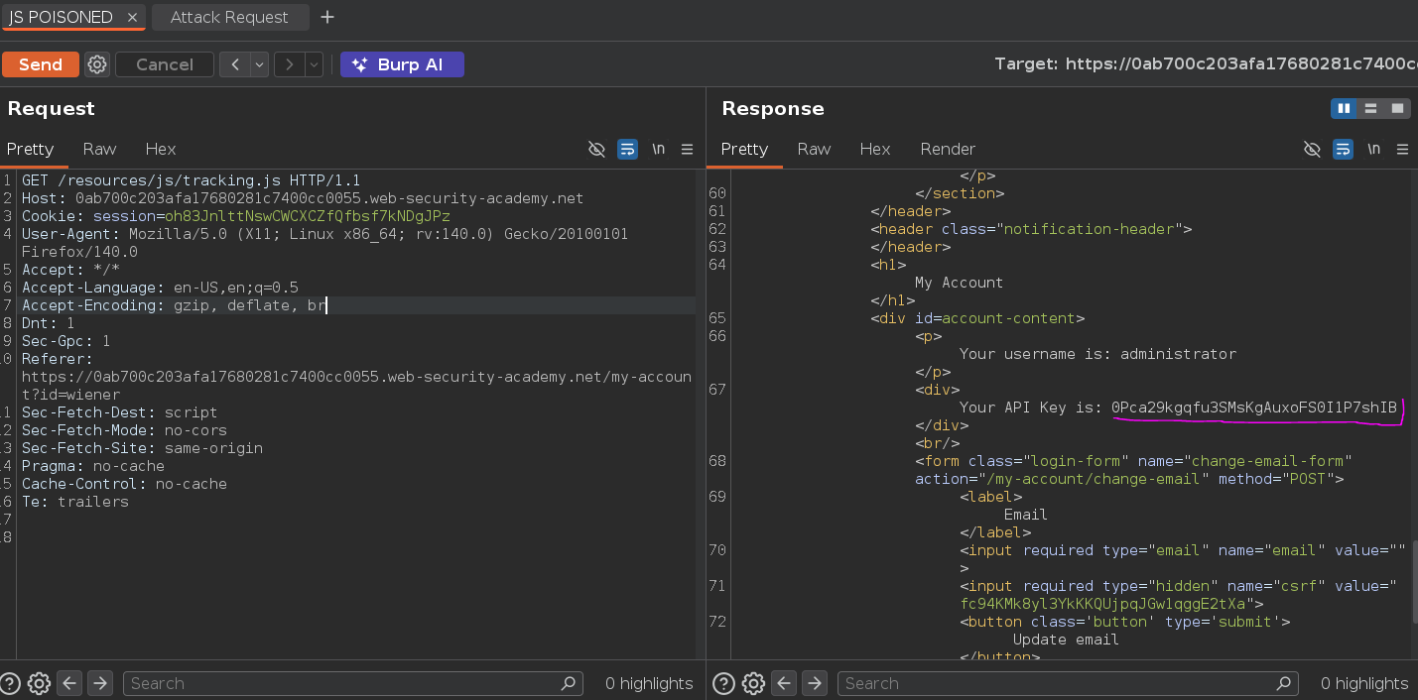Click the Target URL text
The height and width of the screenshot is (700, 1418).
point(1206,64)
